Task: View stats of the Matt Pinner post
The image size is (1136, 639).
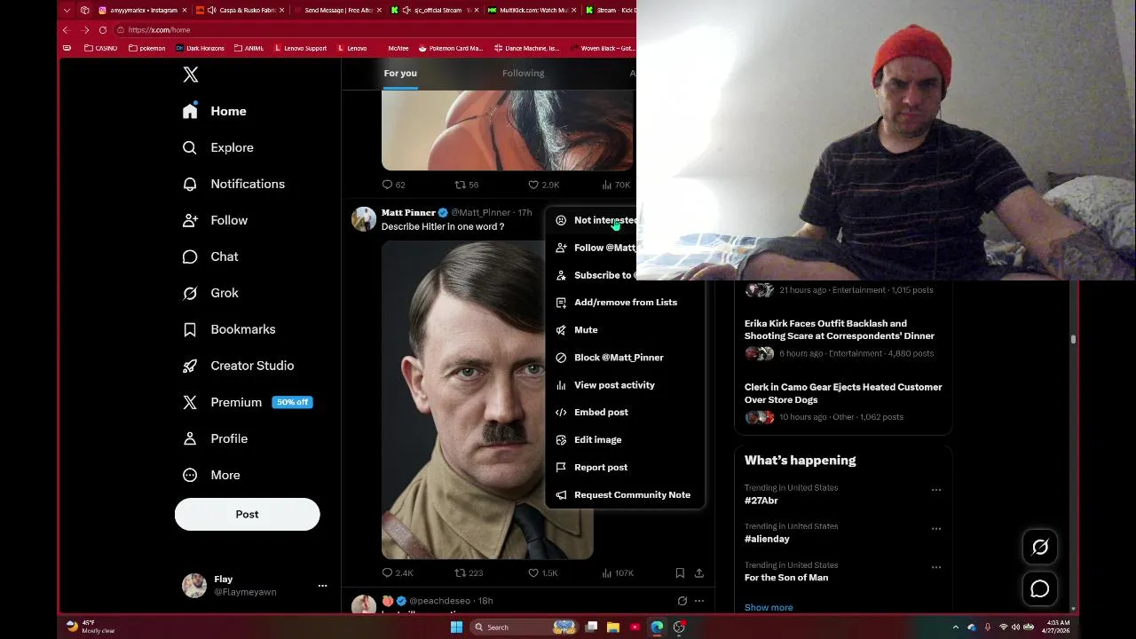Action: pos(617,573)
